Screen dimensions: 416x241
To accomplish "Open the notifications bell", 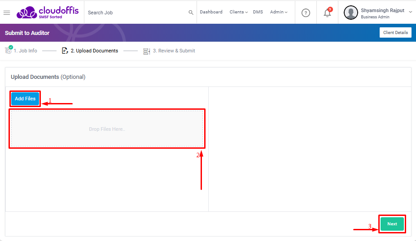I will pyautogui.click(x=328, y=13).
